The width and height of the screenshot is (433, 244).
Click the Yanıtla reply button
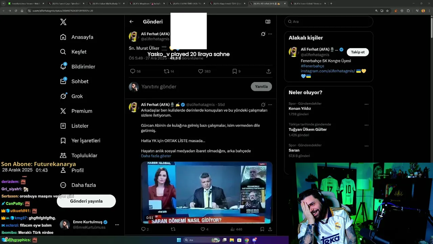pos(261,86)
